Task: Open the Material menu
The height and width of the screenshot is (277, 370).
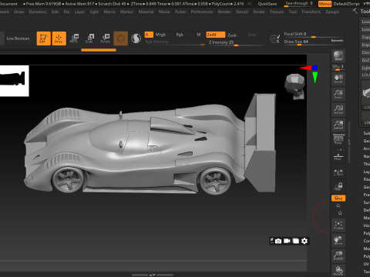Action: 146,12
